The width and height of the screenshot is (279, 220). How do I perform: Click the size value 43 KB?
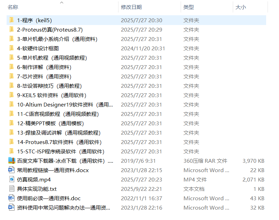coord(257,198)
